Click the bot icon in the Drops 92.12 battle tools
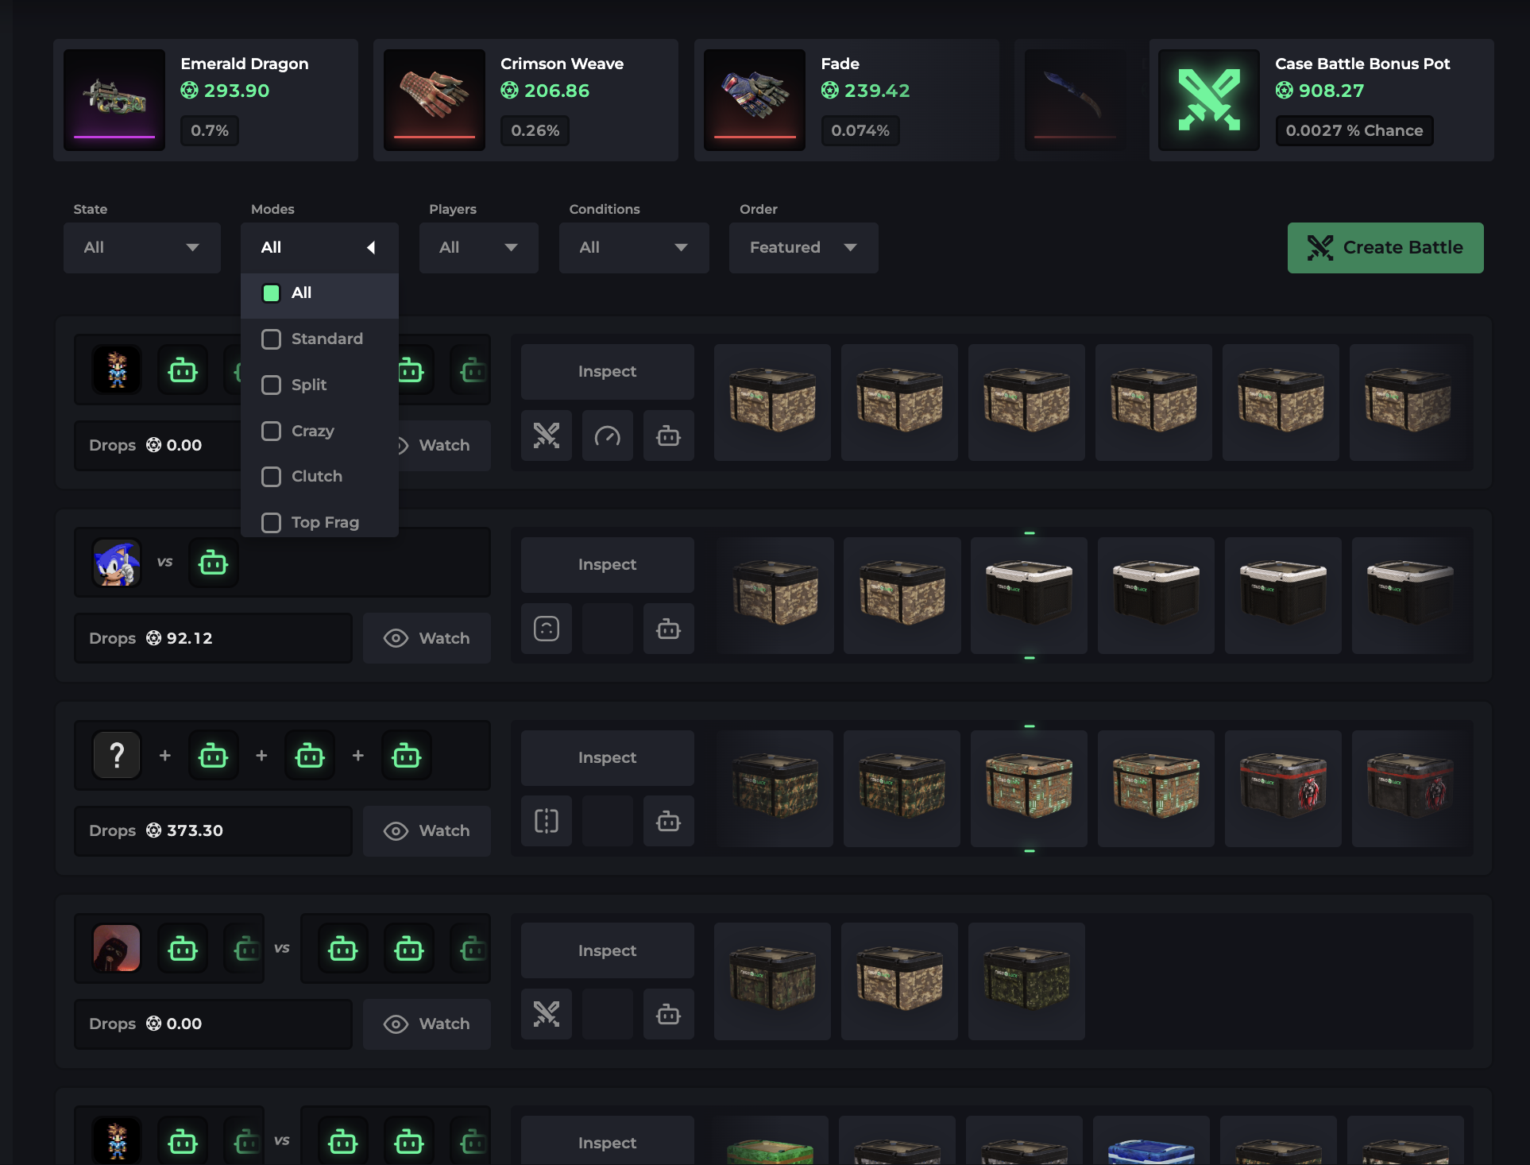This screenshot has width=1530, height=1165. 669,629
